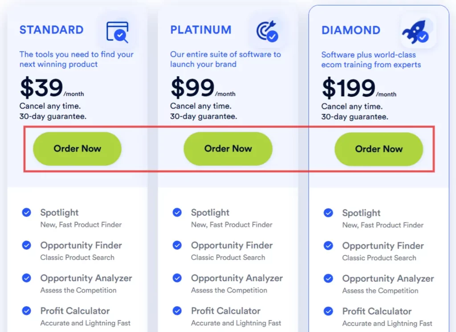This screenshot has height=332, width=456.
Task: Click Opportunity Analyzer in Standard column
Action: pos(86,278)
